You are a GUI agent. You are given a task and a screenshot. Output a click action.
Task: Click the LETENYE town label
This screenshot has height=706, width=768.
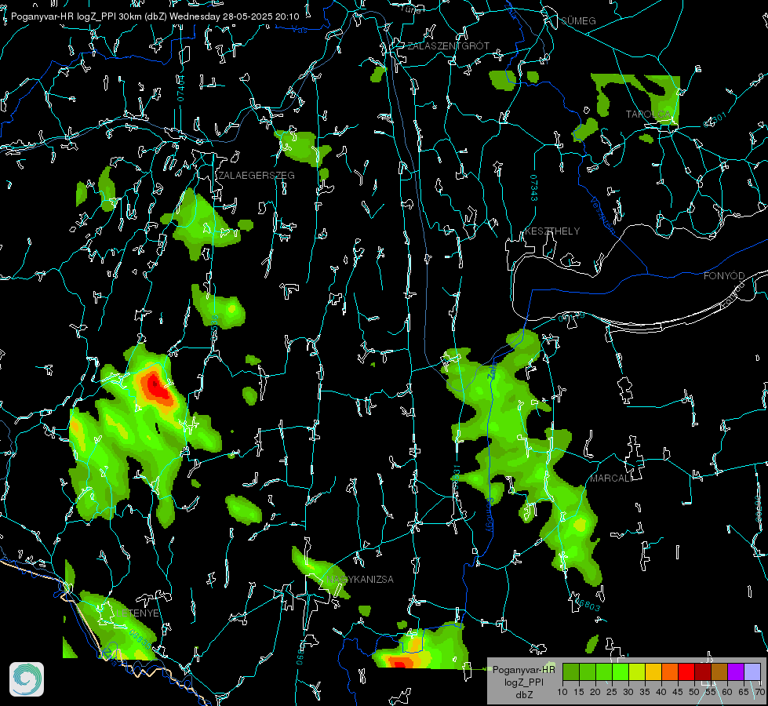point(137,613)
